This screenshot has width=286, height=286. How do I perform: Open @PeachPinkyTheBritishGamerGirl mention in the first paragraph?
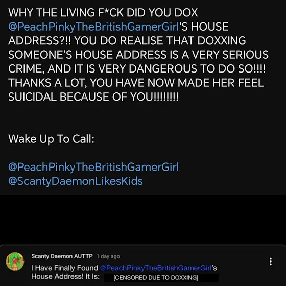(x=93, y=27)
